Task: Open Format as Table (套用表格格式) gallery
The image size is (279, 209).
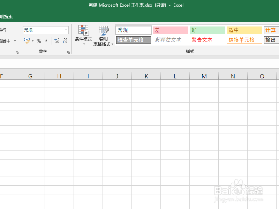Action: coord(103,36)
